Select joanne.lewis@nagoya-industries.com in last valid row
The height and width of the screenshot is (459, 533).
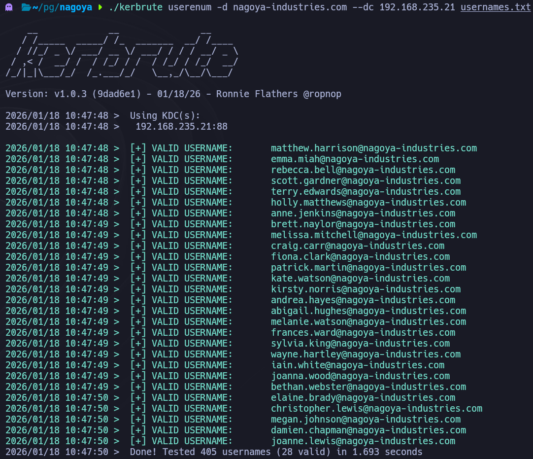click(363, 441)
